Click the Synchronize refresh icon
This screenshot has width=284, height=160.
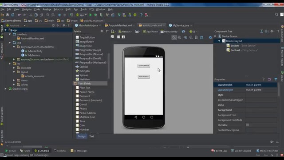pyautogui.click(x=13, y=15)
